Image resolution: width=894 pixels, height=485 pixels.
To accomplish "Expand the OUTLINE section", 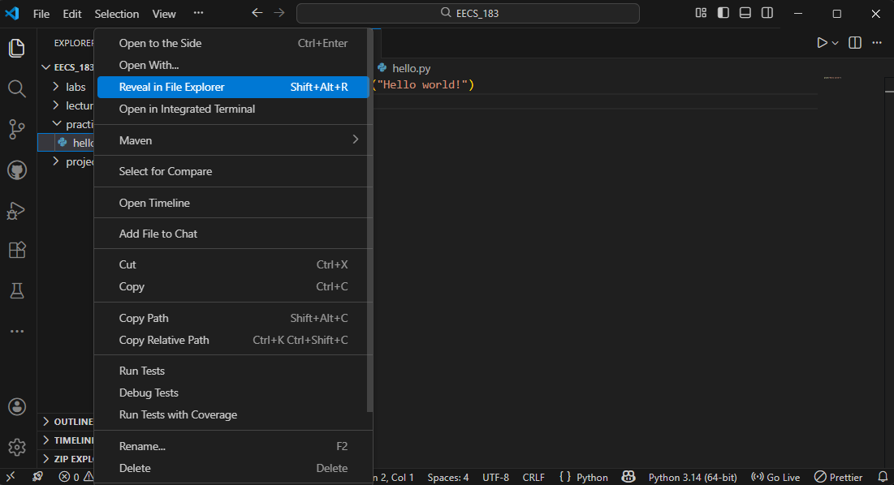I will click(66, 422).
